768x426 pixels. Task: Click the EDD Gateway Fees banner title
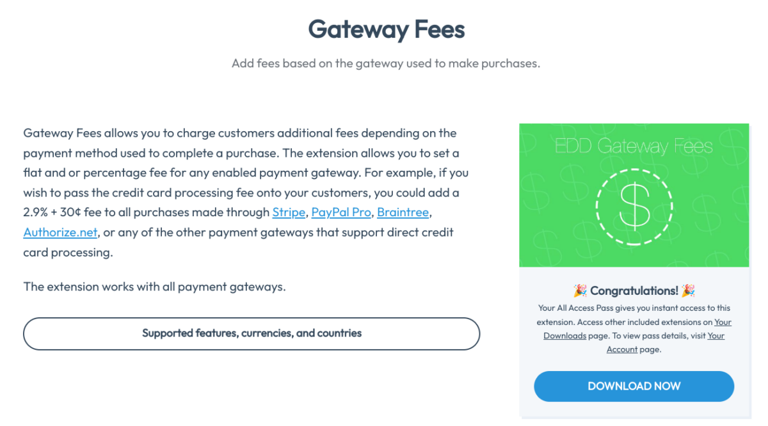tap(634, 146)
